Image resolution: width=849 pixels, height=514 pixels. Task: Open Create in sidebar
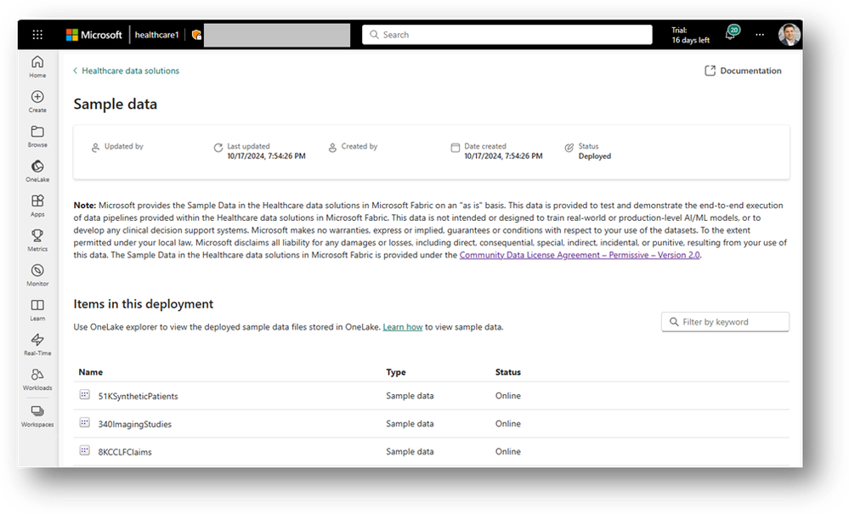click(37, 101)
